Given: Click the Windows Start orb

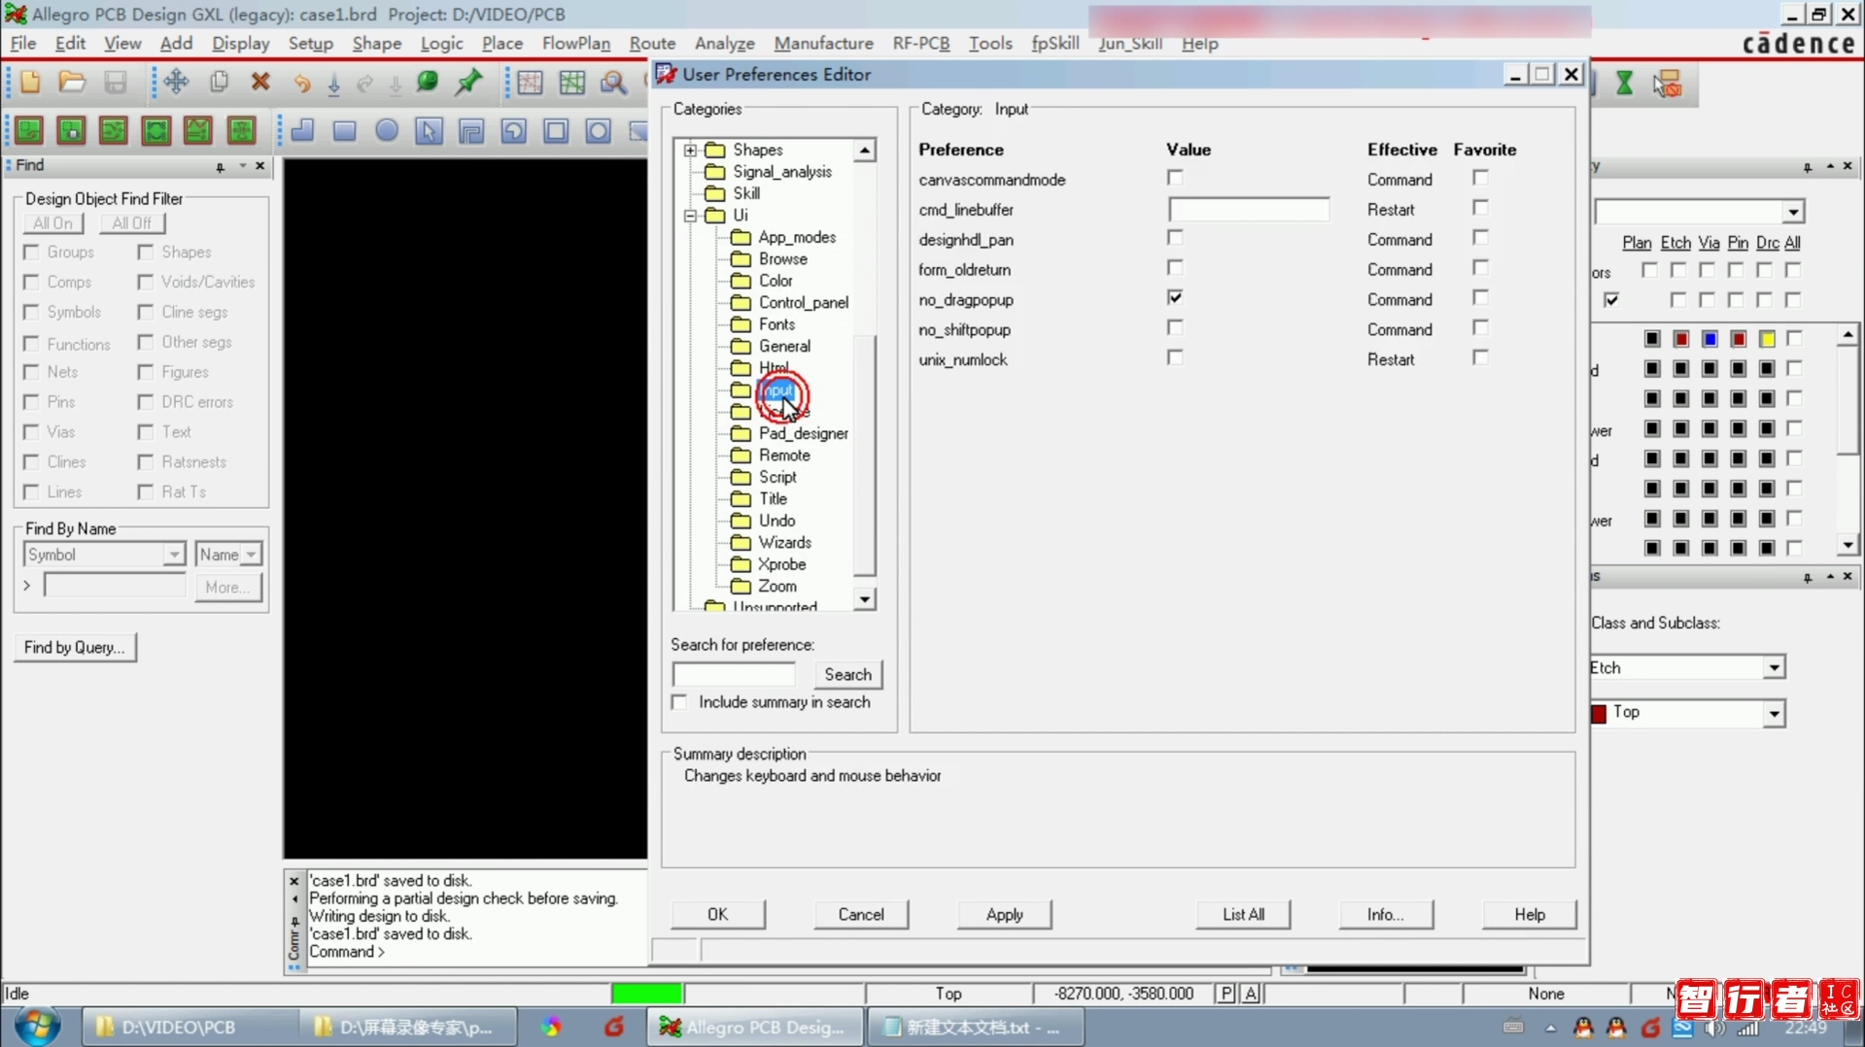Looking at the screenshot, I should 37,1026.
